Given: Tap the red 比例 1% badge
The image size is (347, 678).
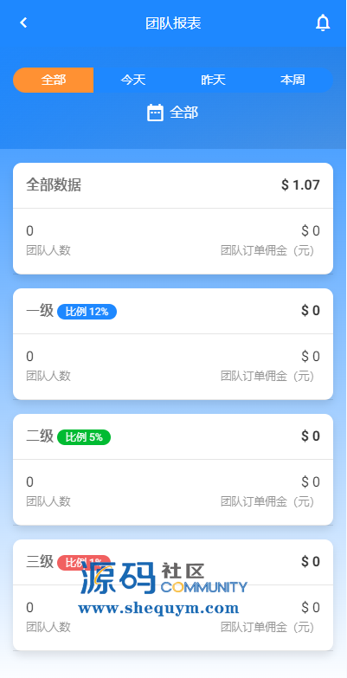Looking at the screenshot, I should tap(84, 562).
